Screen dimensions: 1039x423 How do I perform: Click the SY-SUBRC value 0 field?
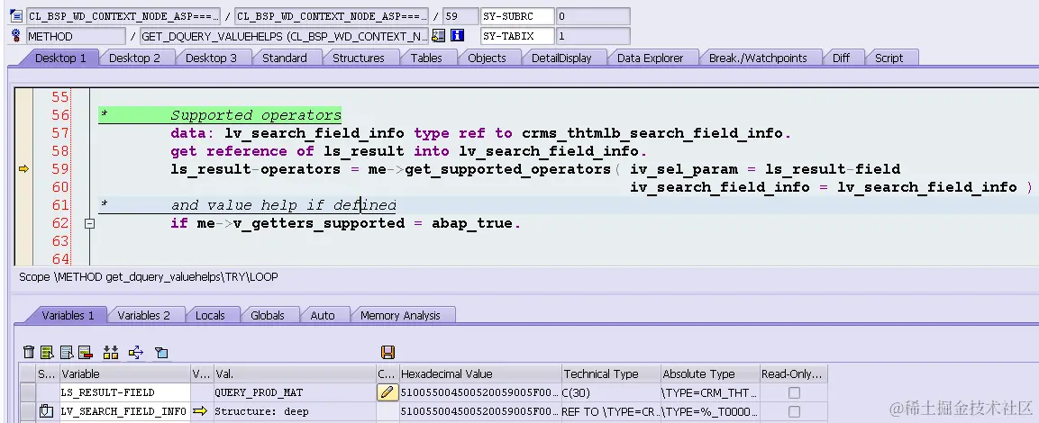coord(593,16)
